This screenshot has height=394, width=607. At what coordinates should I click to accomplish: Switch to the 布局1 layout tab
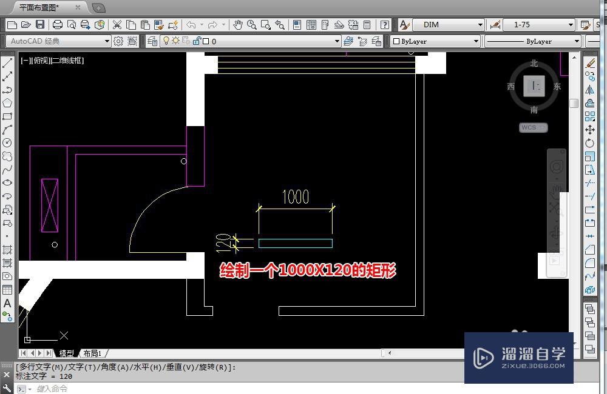(92, 353)
